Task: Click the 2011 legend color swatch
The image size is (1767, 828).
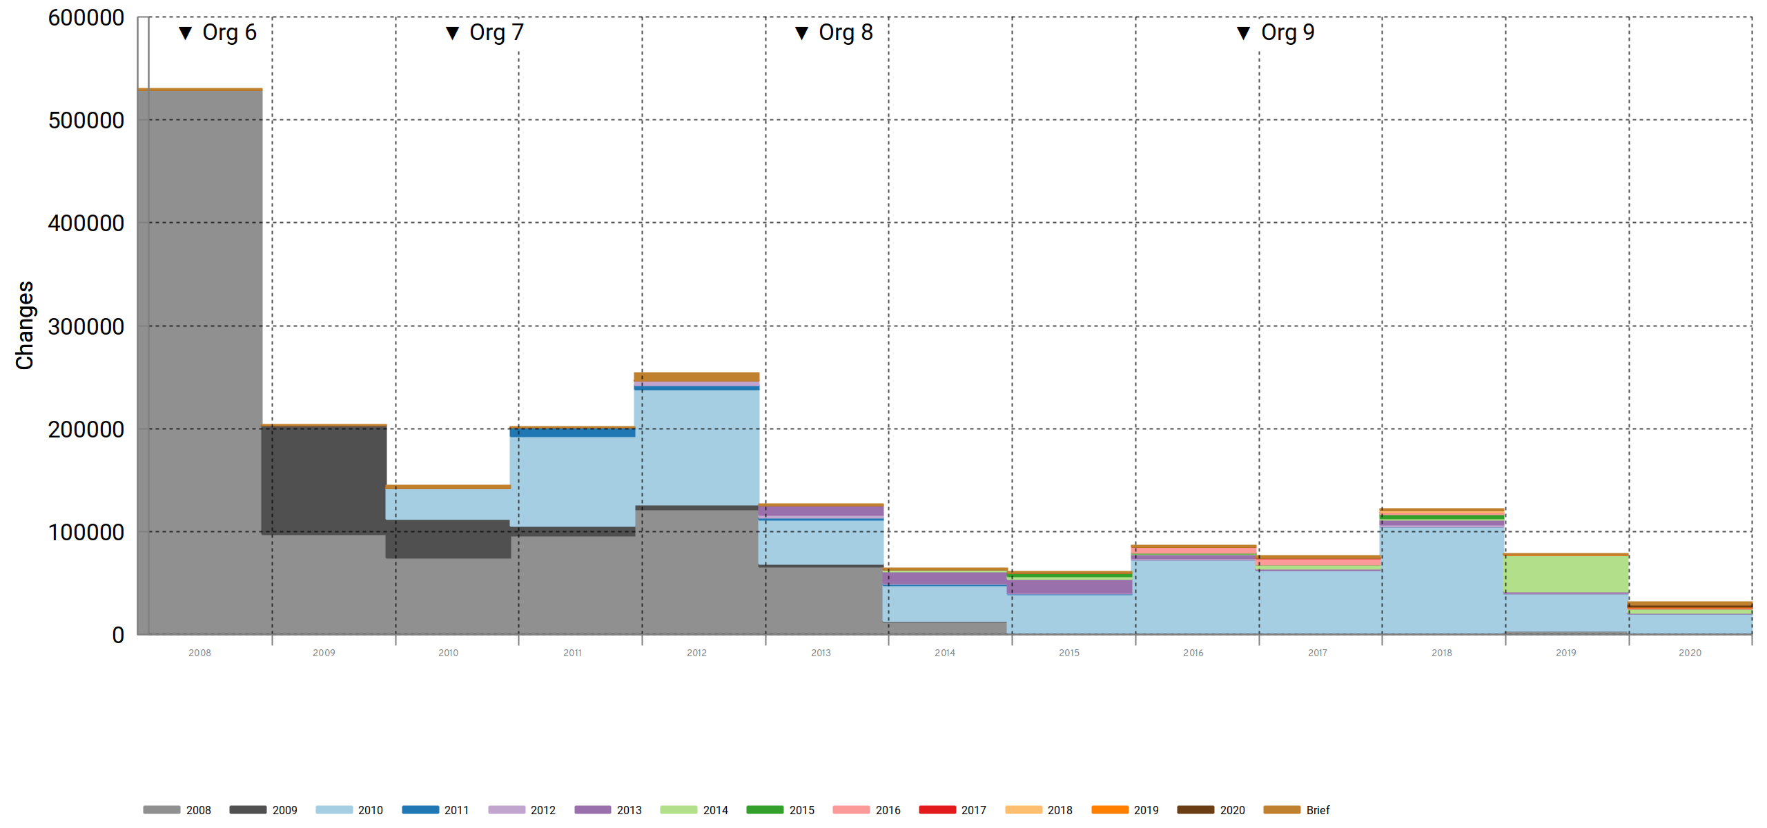Action: tap(420, 809)
